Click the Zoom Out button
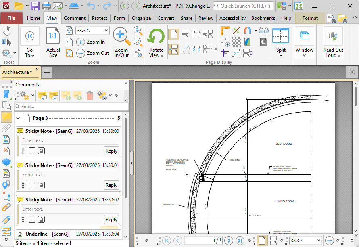The image size is (359, 247). pos(93,53)
